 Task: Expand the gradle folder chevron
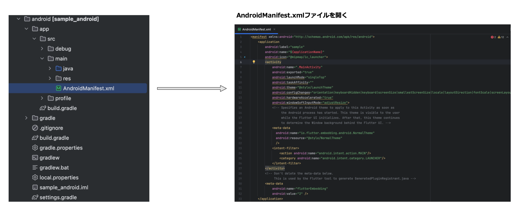click(26, 118)
